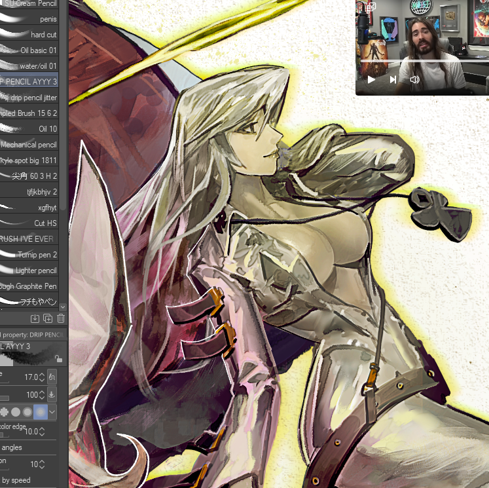489x488 pixels.
Task: Select the PENCIL AYYY 3 brush
Action: click(x=29, y=81)
